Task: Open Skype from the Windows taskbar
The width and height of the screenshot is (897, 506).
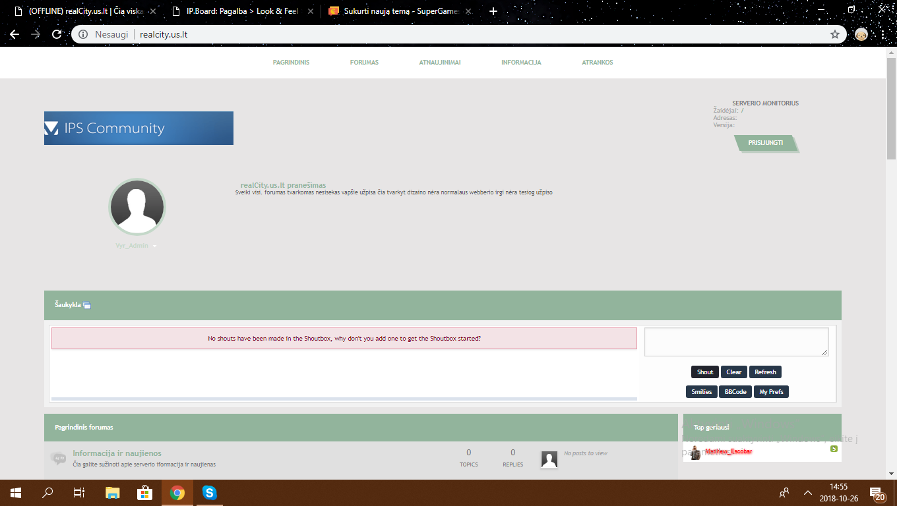Action: [209, 492]
